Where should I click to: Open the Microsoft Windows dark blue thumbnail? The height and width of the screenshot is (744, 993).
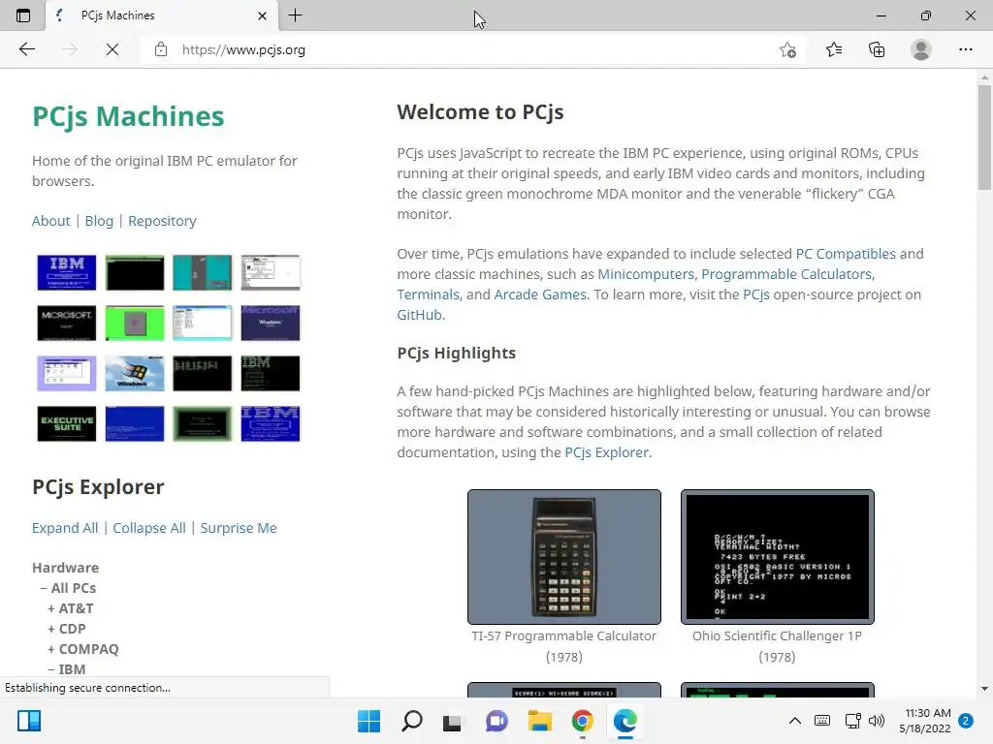pyautogui.click(x=271, y=323)
